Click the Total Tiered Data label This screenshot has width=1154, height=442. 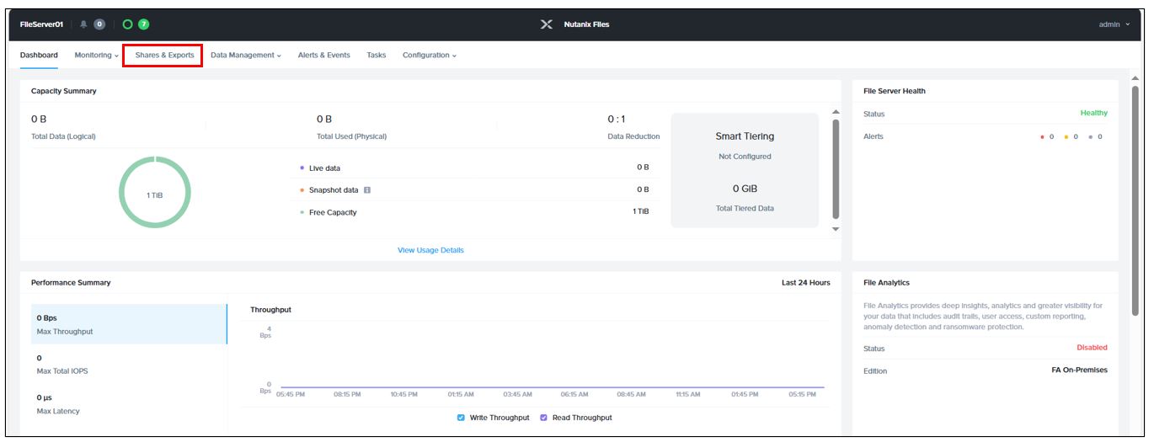(x=745, y=208)
